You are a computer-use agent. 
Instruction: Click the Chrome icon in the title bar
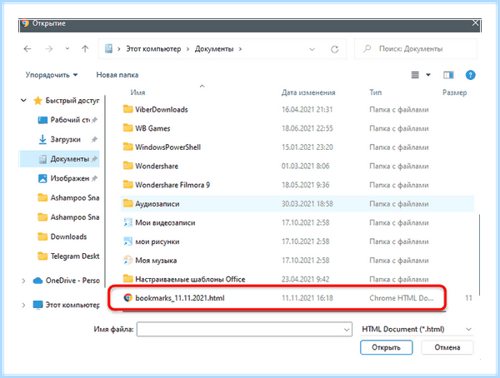coord(25,23)
